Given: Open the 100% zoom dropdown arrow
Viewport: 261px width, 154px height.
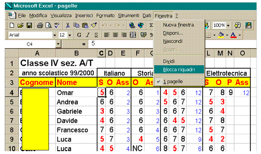Looking at the screenshot, I should [228, 25].
